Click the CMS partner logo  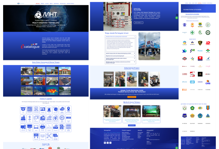tap(208, 82)
